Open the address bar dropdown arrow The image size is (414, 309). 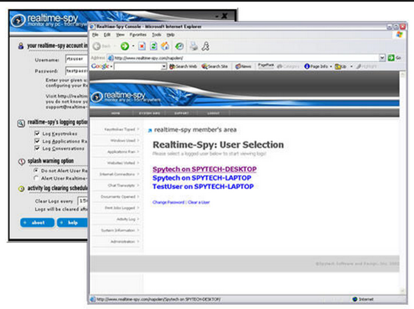[382, 58]
